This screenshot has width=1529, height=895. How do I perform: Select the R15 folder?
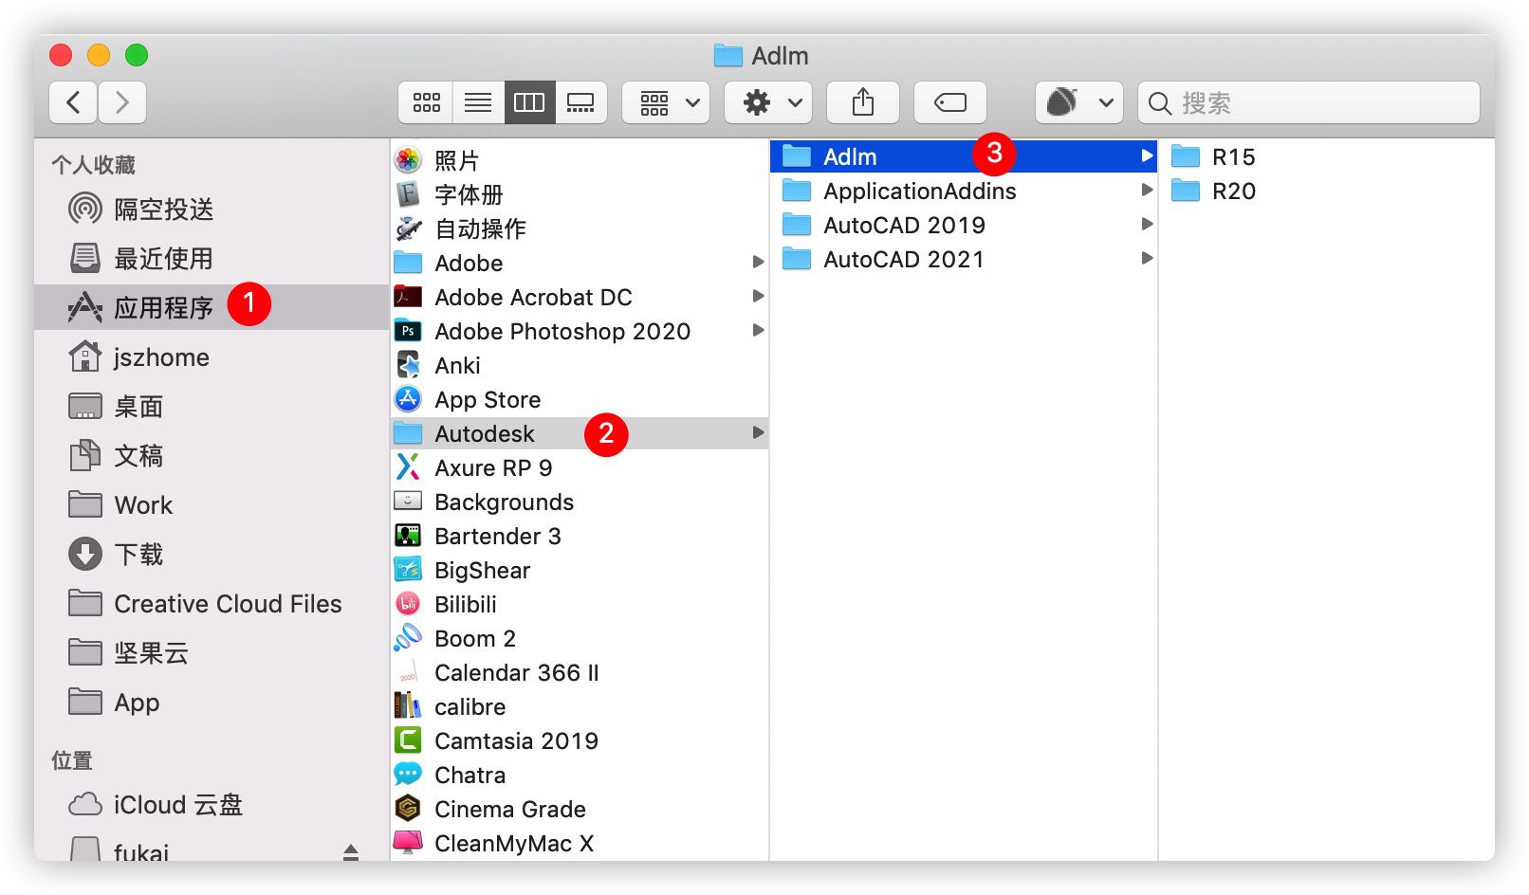click(1327, 156)
